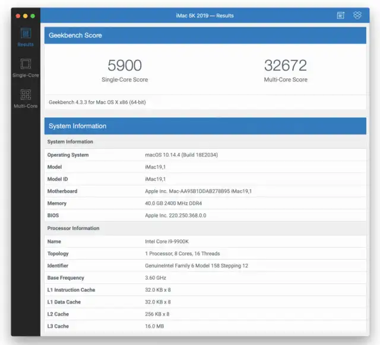The width and height of the screenshot is (380, 345).
Task: Click the Geekbench Score section header
Action: pos(205,36)
